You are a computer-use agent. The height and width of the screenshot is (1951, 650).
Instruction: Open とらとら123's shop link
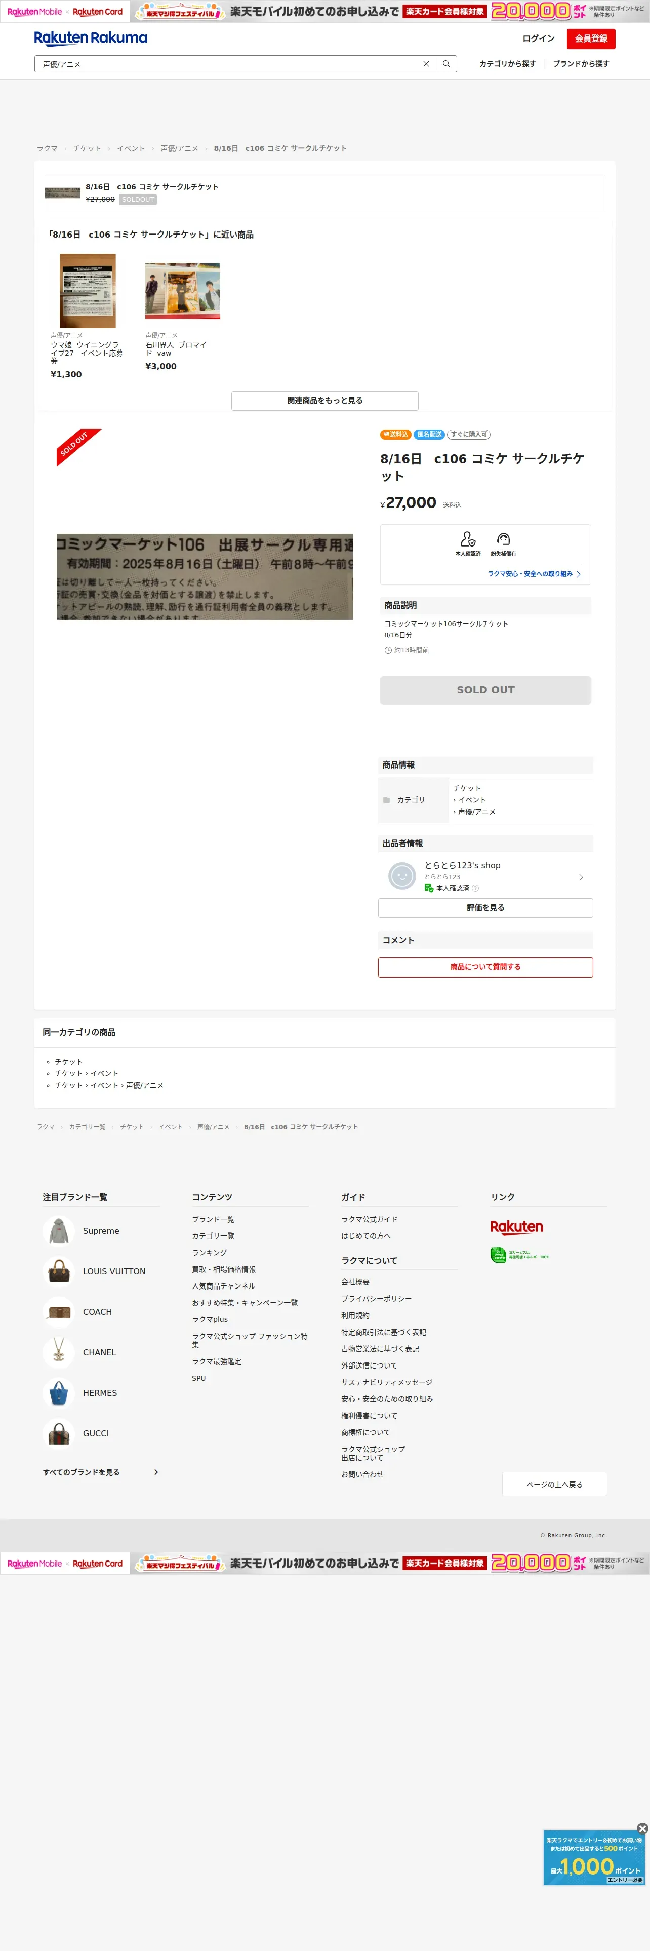click(x=462, y=865)
